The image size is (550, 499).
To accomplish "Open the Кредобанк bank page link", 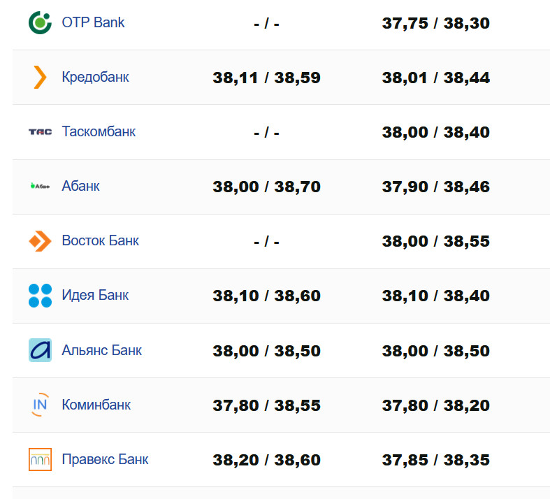I will point(95,77).
